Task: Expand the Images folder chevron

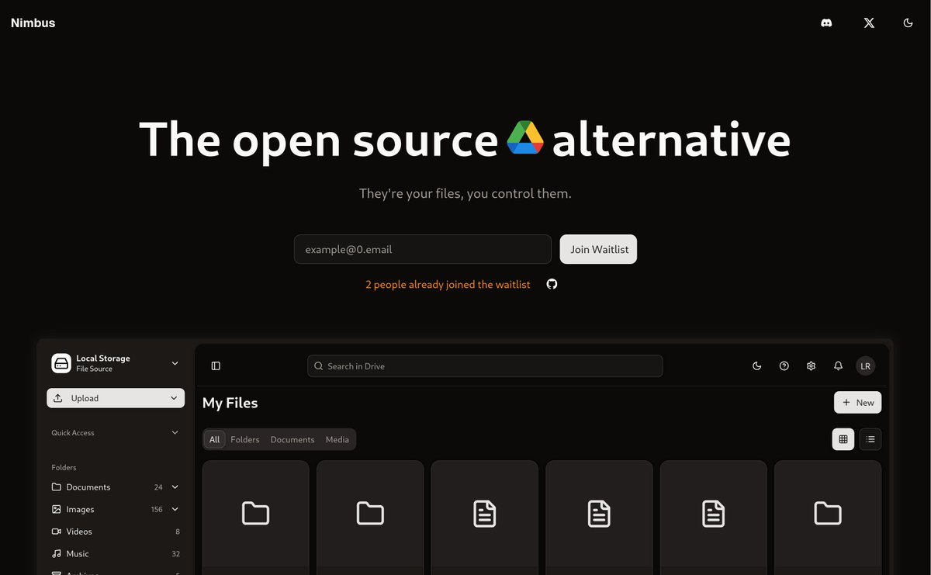Action: (x=175, y=510)
